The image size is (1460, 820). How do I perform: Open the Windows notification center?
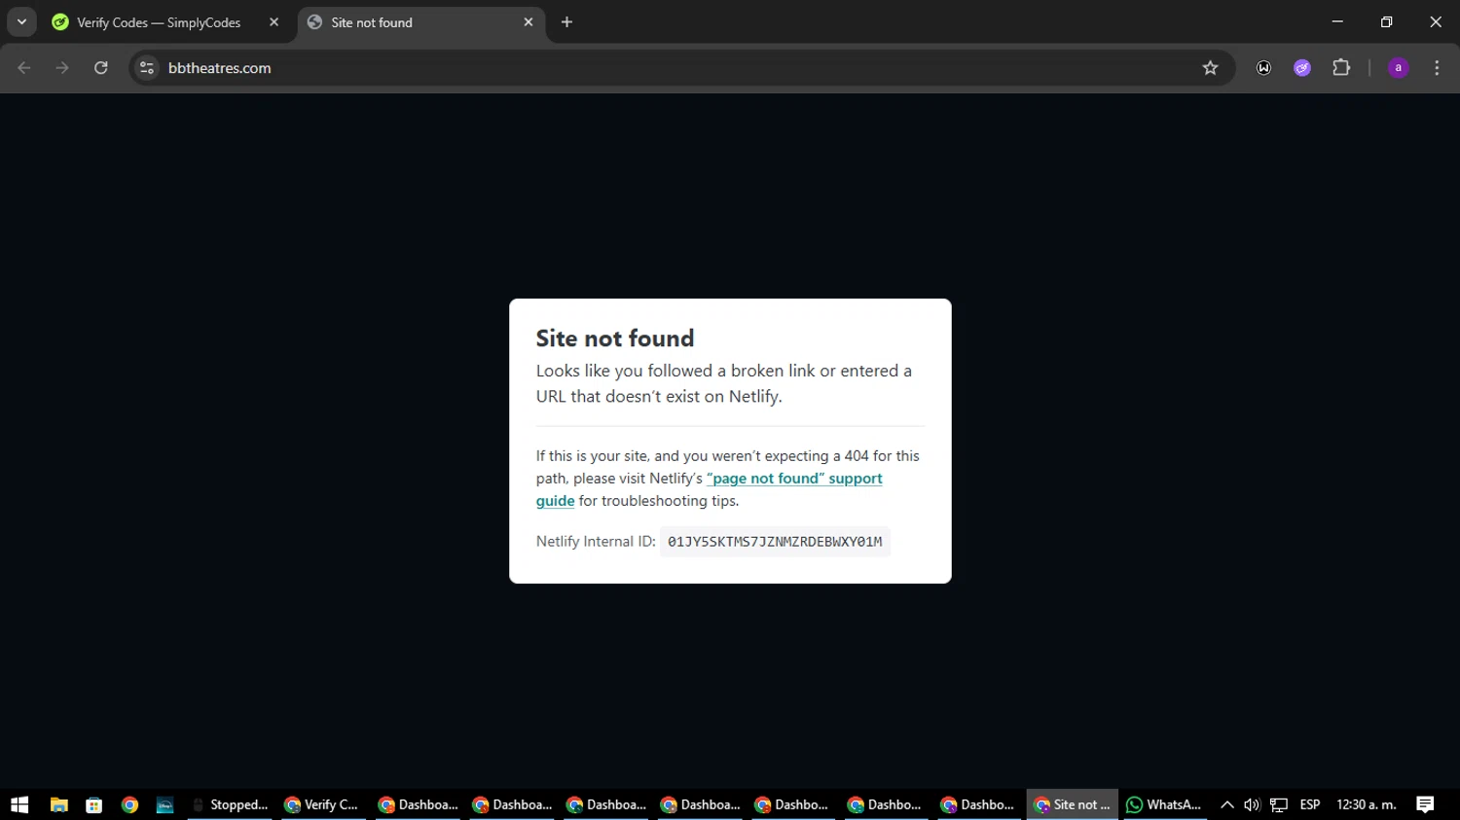tap(1426, 804)
